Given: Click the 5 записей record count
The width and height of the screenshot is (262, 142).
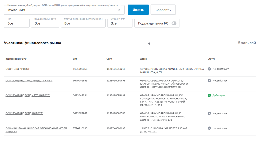Looking at the screenshot, I should click(x=247, y=43).
